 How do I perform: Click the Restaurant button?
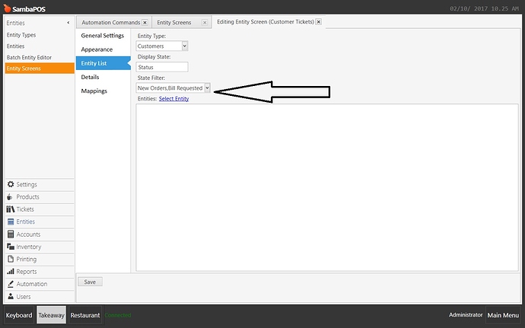(x=85, y=315)
